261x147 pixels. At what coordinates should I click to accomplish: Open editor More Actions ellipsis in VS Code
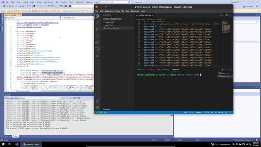pyautogui.click(x=230, y=15)
